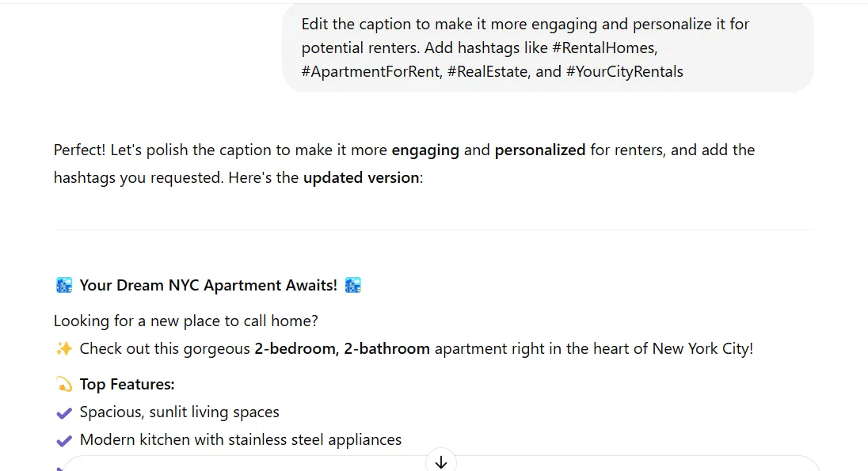Click the "#YourCityRentals" hashtag in the user message
The image size is (868, 471).
click(624, 71)
